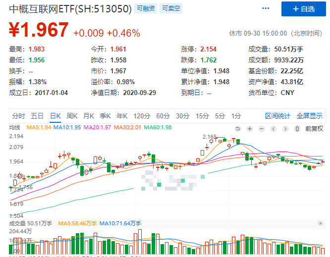Click the 涨停 2.154 value
330x257 pixels.
(208, 49)
